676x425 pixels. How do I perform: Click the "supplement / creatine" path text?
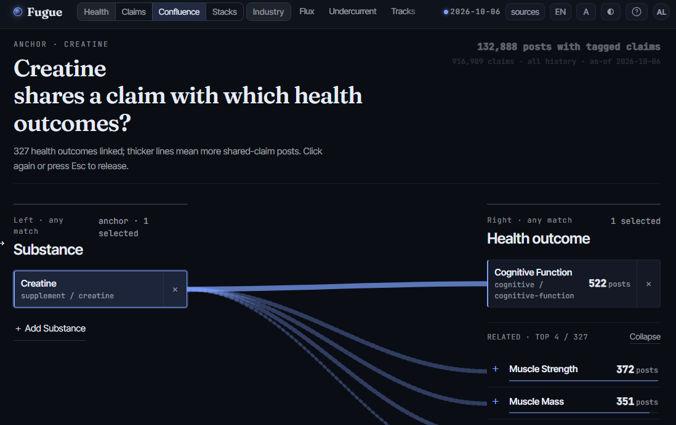[68, 296]
